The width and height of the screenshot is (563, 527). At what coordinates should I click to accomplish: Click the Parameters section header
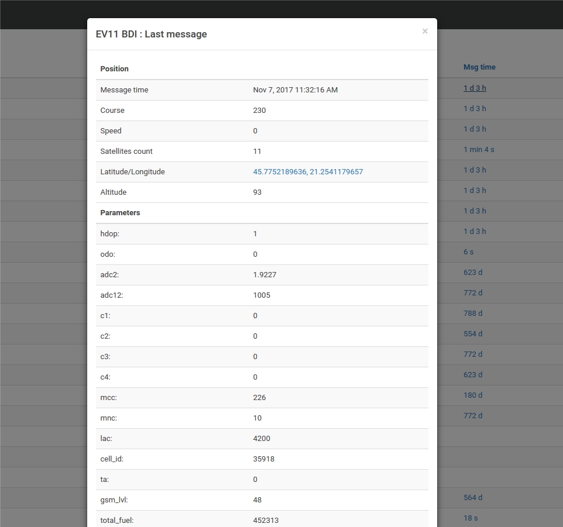coord(120,213)
